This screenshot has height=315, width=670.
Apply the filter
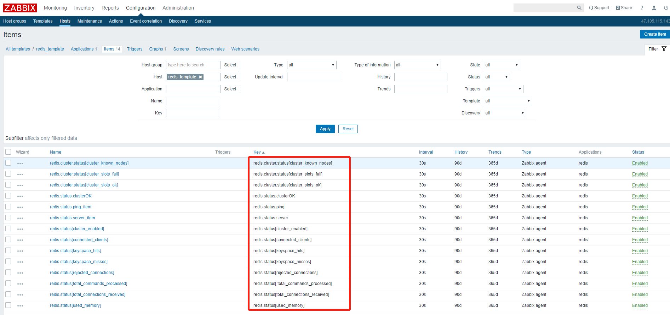(325, 129)
